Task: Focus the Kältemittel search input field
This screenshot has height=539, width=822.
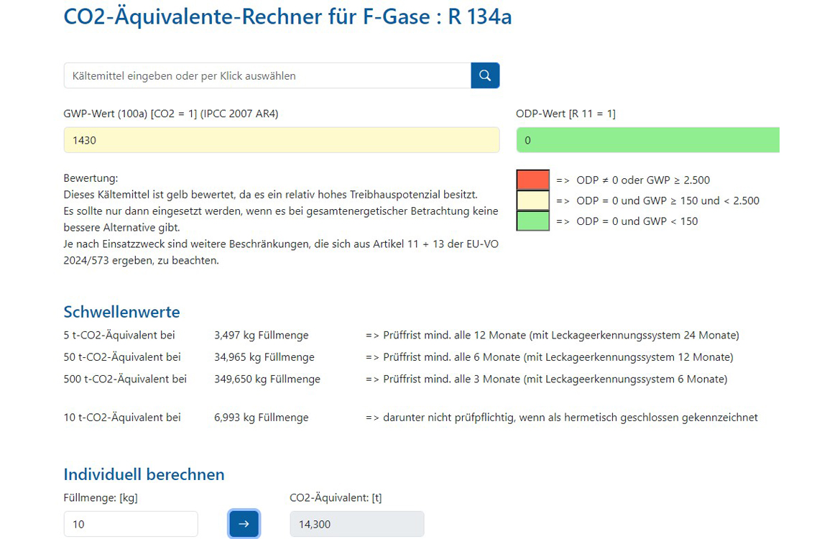Action: 267,75
